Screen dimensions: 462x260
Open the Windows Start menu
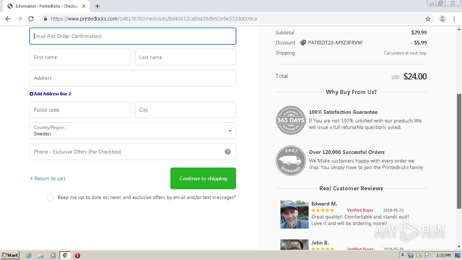coord(10,255)
